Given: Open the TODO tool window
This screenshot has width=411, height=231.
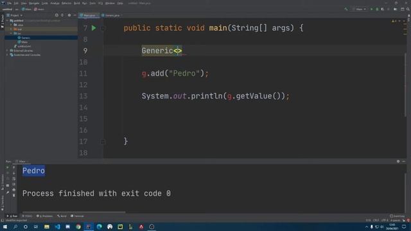Looking at the screenshot, I should click(27, 216).
